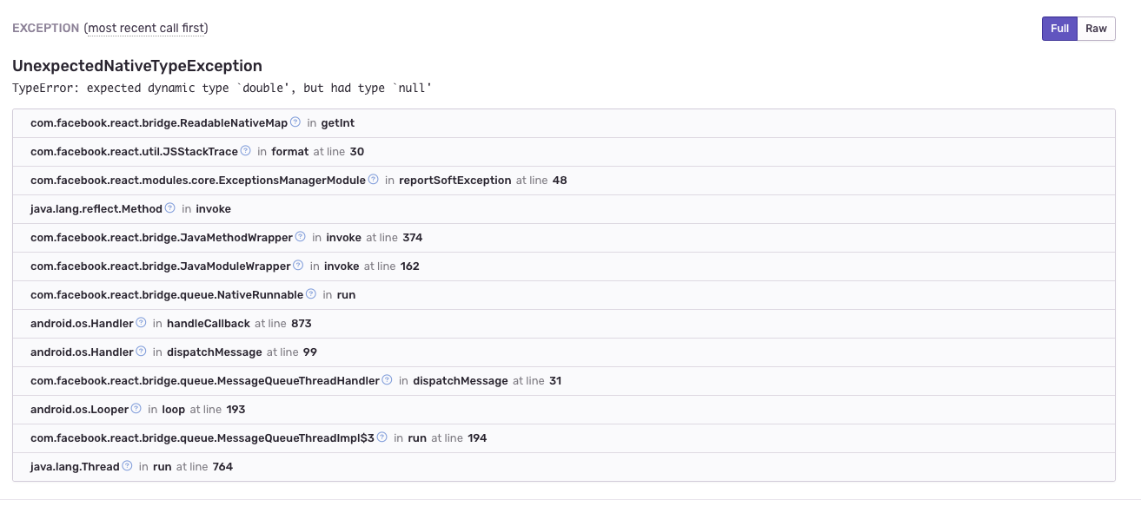Click help icon beside MessageQueueThreadHandler

(388, 380)
